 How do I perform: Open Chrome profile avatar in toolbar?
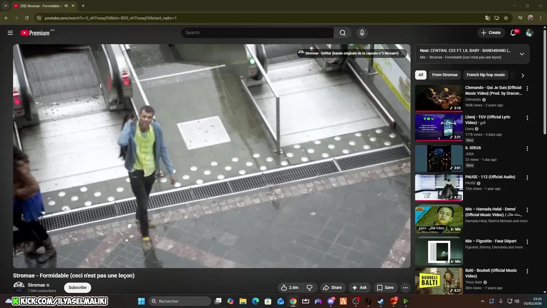click(530, 18)
